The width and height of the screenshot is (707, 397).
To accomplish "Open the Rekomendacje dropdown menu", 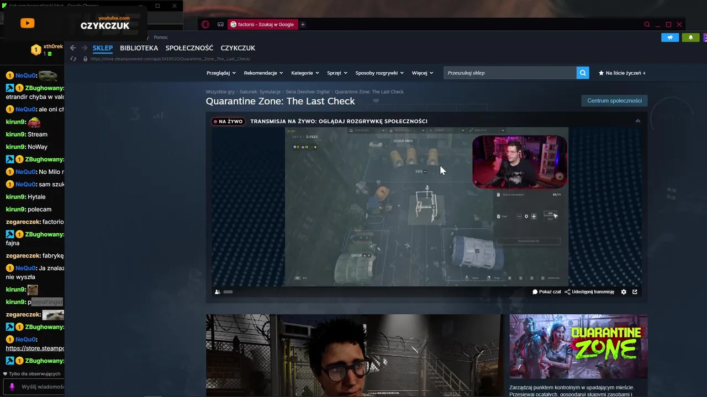I will coord(263,73).
